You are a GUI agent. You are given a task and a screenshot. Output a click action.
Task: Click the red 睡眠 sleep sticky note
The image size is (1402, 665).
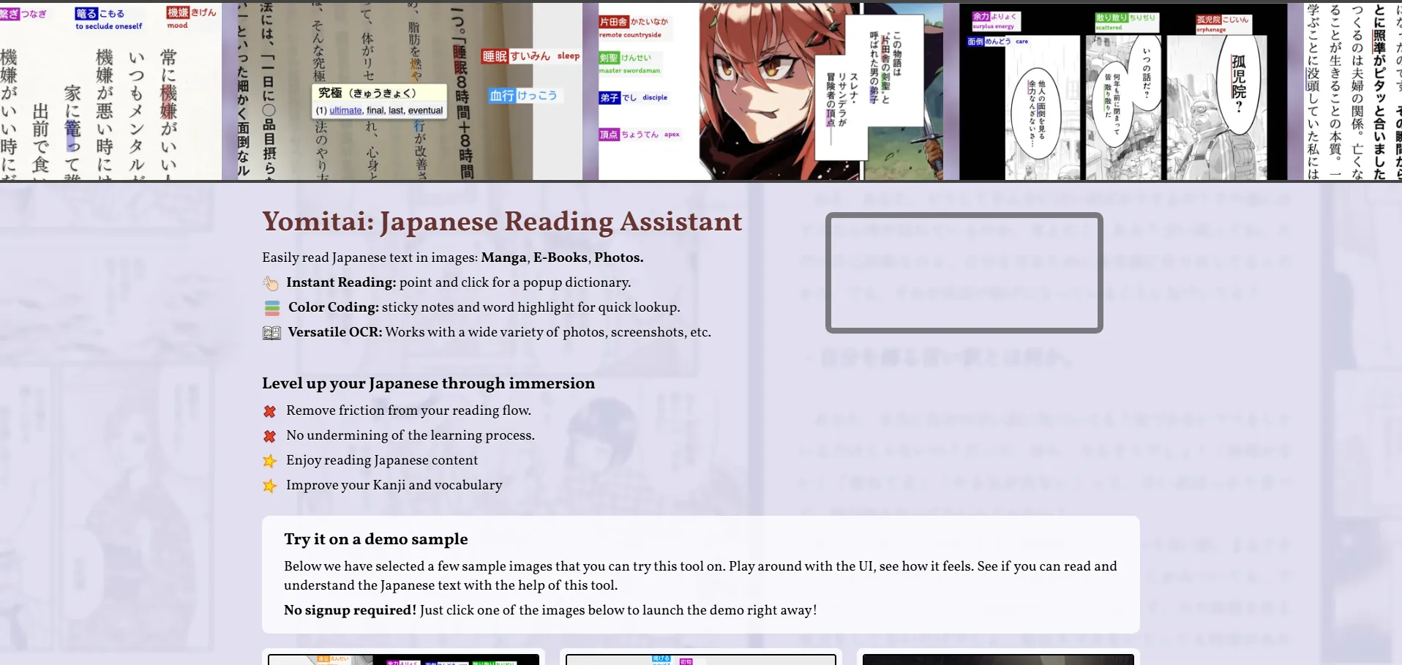click(x=531, y=56)
